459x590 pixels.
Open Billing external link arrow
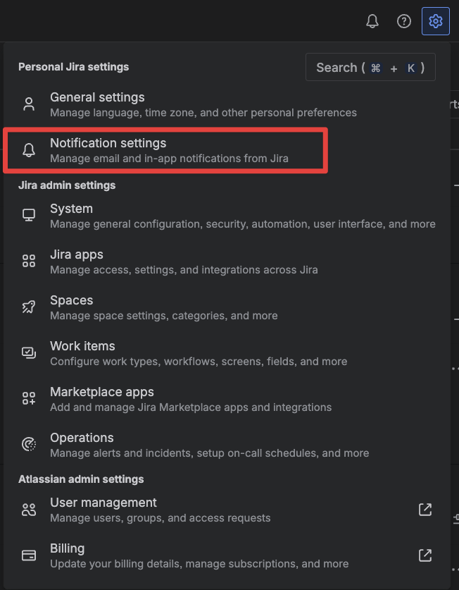(425, 555)
